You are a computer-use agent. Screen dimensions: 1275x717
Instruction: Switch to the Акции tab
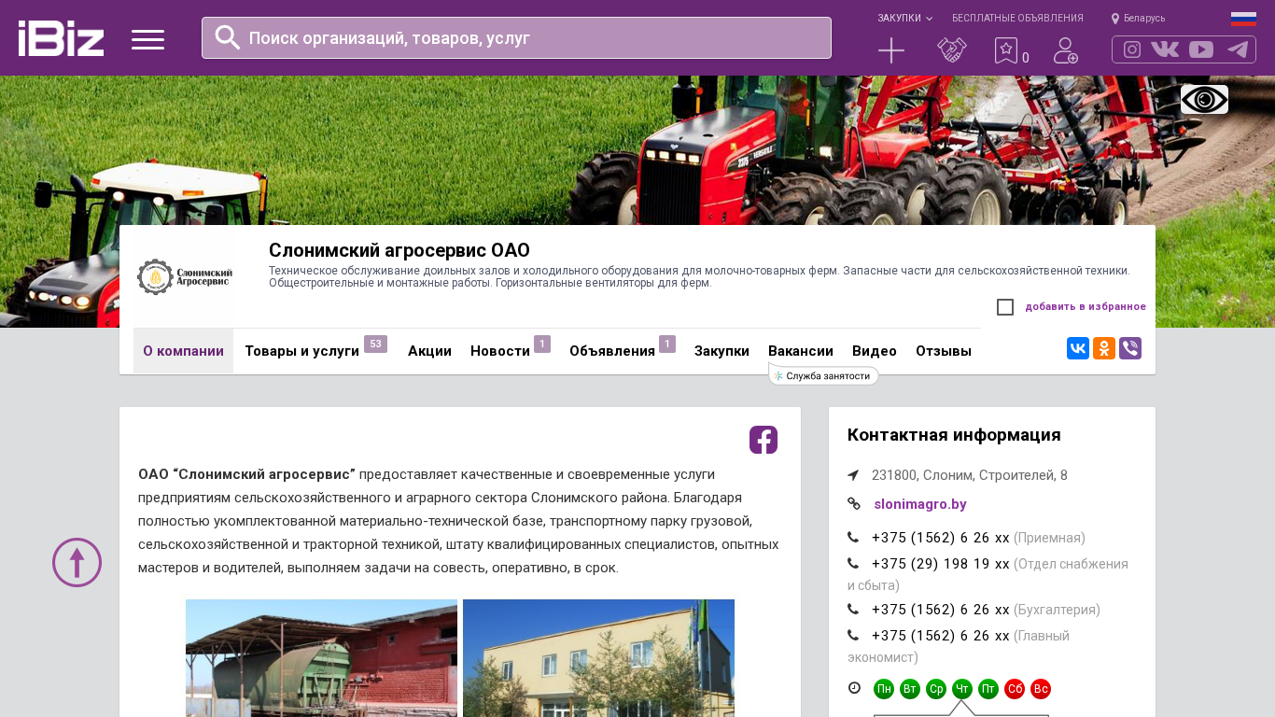[429, 351]
